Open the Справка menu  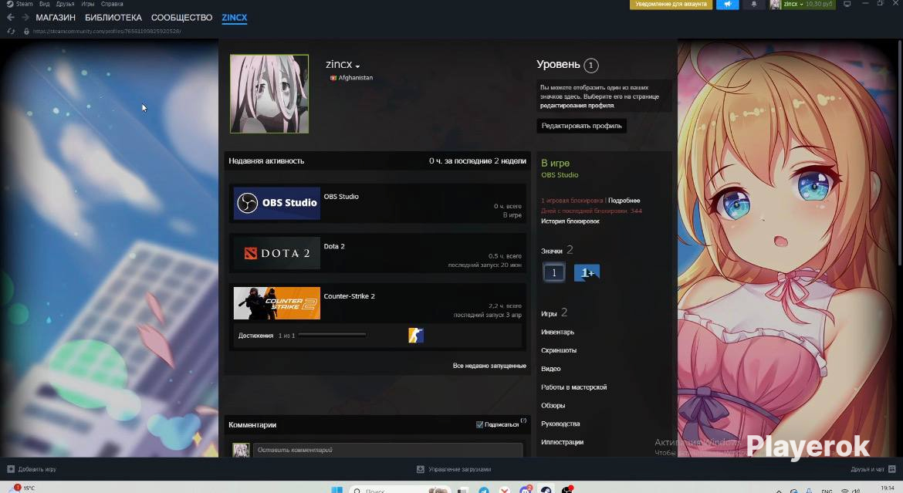click(x=112, y=4)
